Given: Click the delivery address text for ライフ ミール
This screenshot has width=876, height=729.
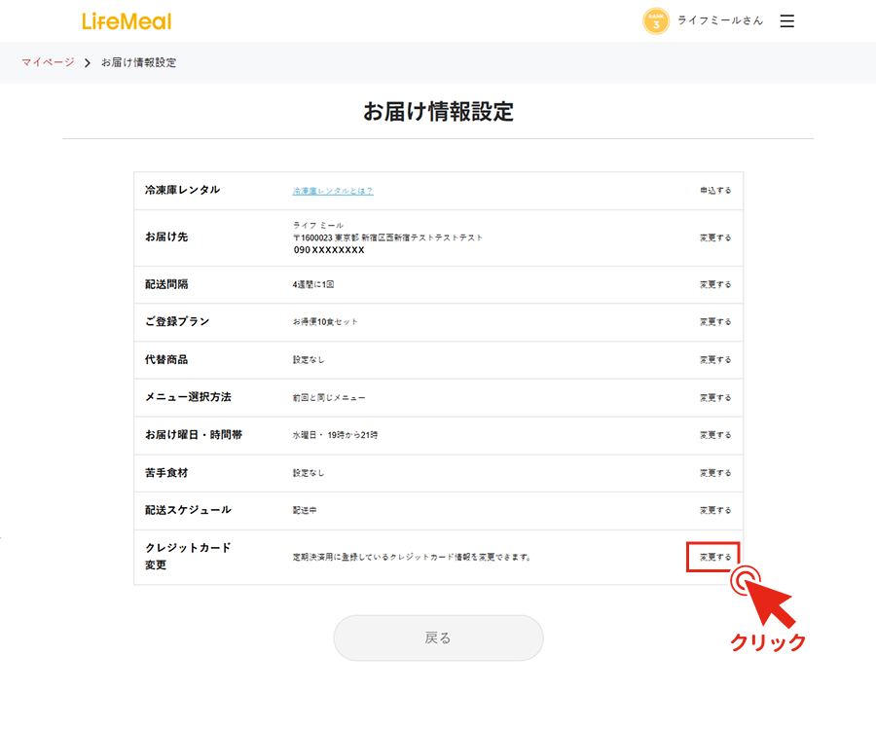Looking at the screenshot, I should click(389, 236).
